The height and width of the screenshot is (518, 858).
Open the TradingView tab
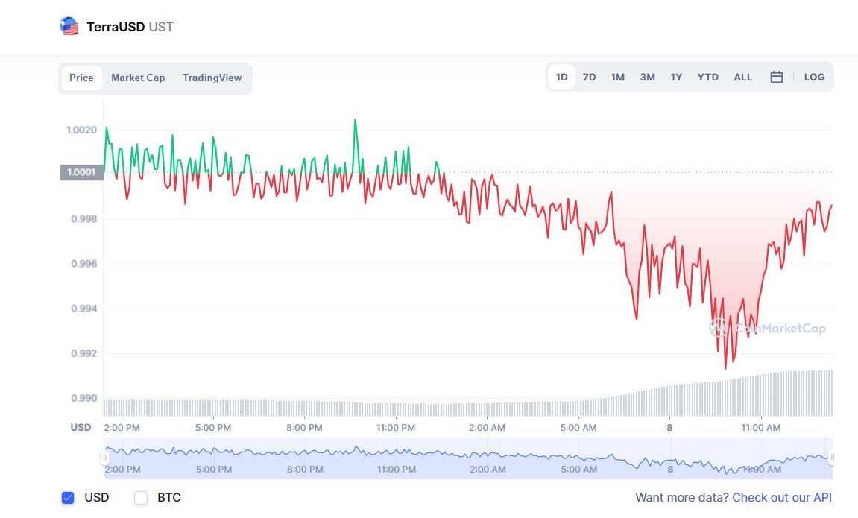coord(212,78)
